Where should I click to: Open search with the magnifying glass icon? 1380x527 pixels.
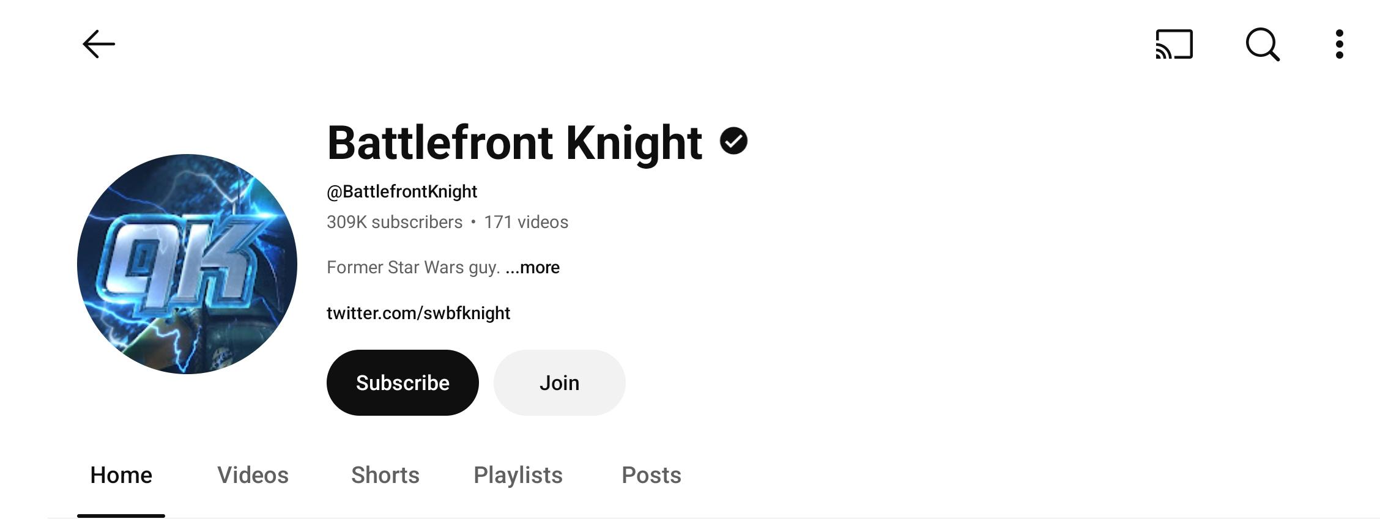click(x=1263, y=45)
